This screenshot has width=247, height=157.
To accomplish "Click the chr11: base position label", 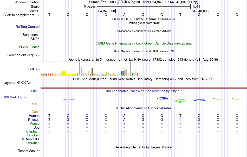I will [35, 11].
